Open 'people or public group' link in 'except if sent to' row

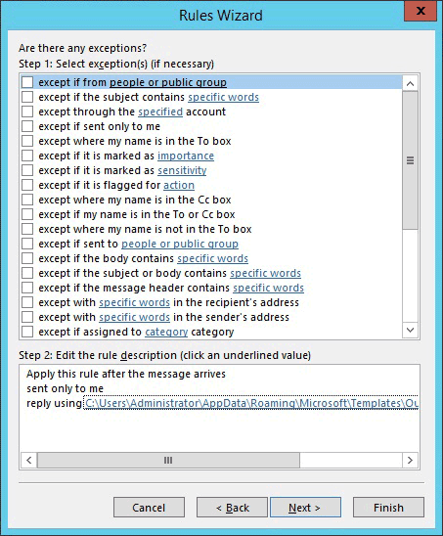[x=180, y=244]
